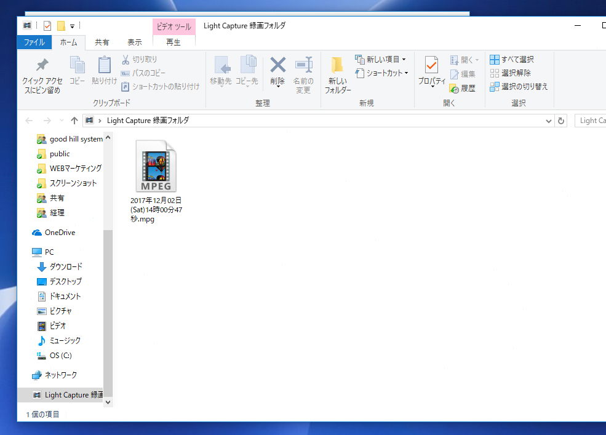This screenshot has height=435, width=606.
Task: Select the 経理 folder in sidebar
Action: tap(50, 213)
